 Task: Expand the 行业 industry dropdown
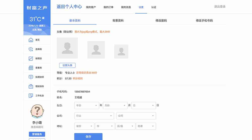pyautogui.click(x=94, y=116)
